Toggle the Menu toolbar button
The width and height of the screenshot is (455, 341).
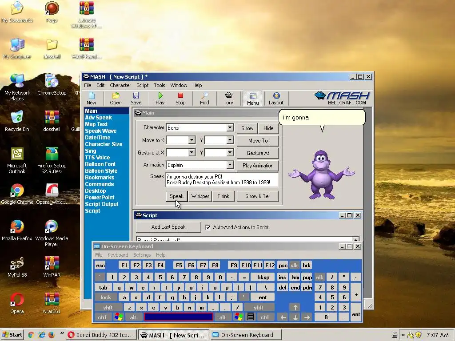pos(253,98)
